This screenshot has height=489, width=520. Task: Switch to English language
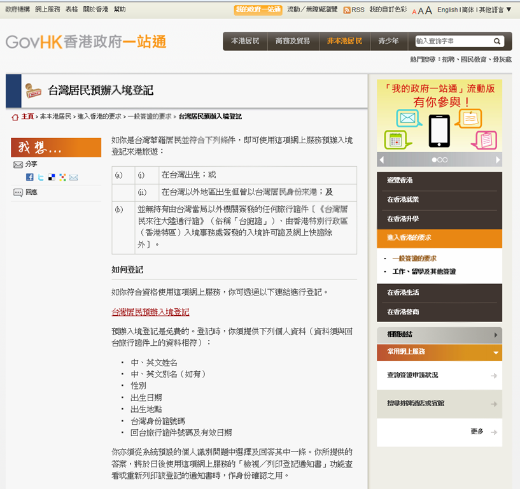pos(447,10)
